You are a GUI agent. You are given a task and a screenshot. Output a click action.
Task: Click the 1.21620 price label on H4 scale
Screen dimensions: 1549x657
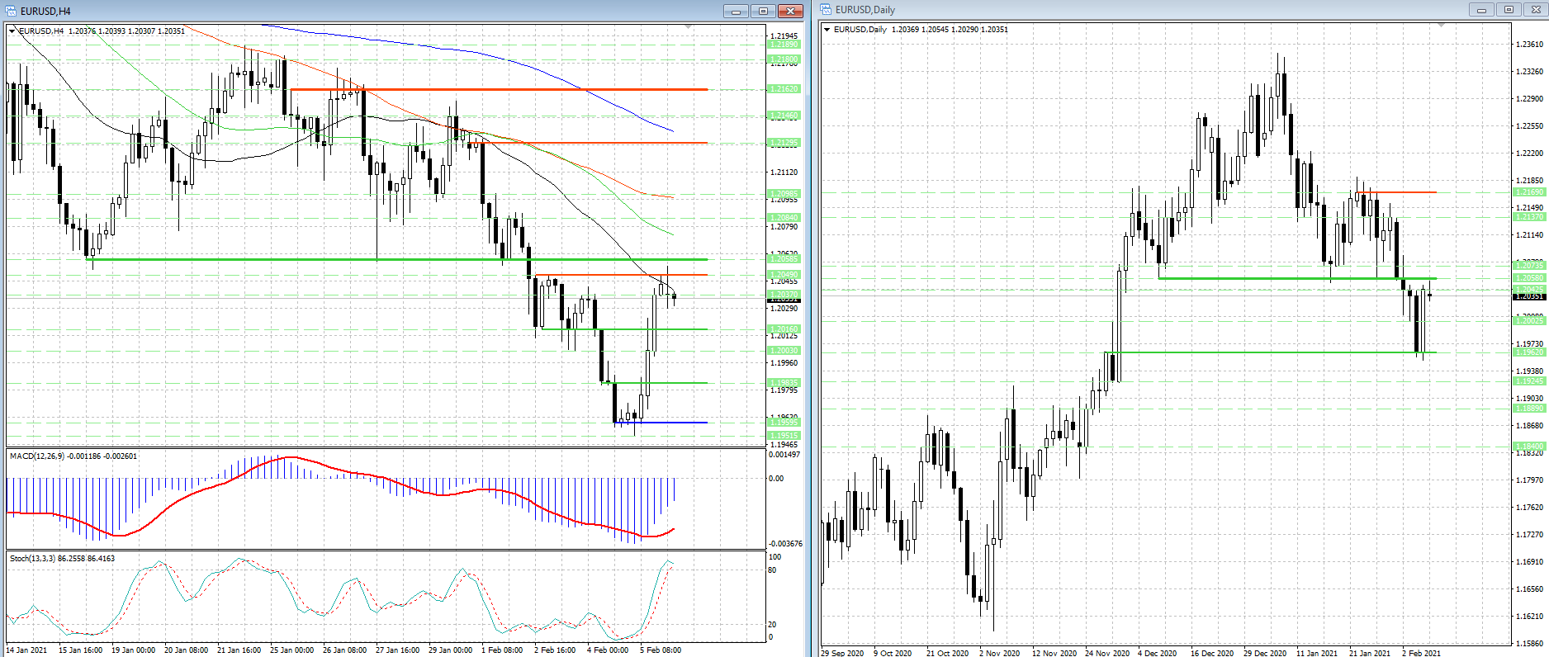coord(784,88)
